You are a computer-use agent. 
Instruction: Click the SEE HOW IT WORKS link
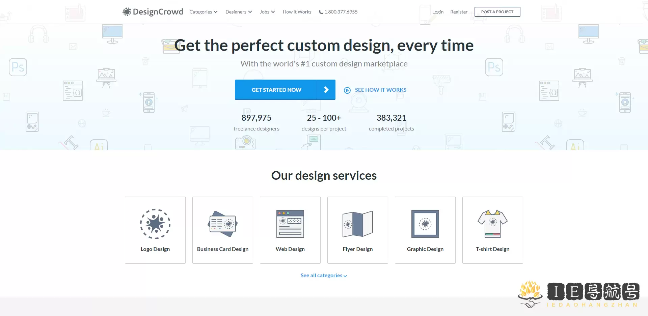[x=381, y=90]
